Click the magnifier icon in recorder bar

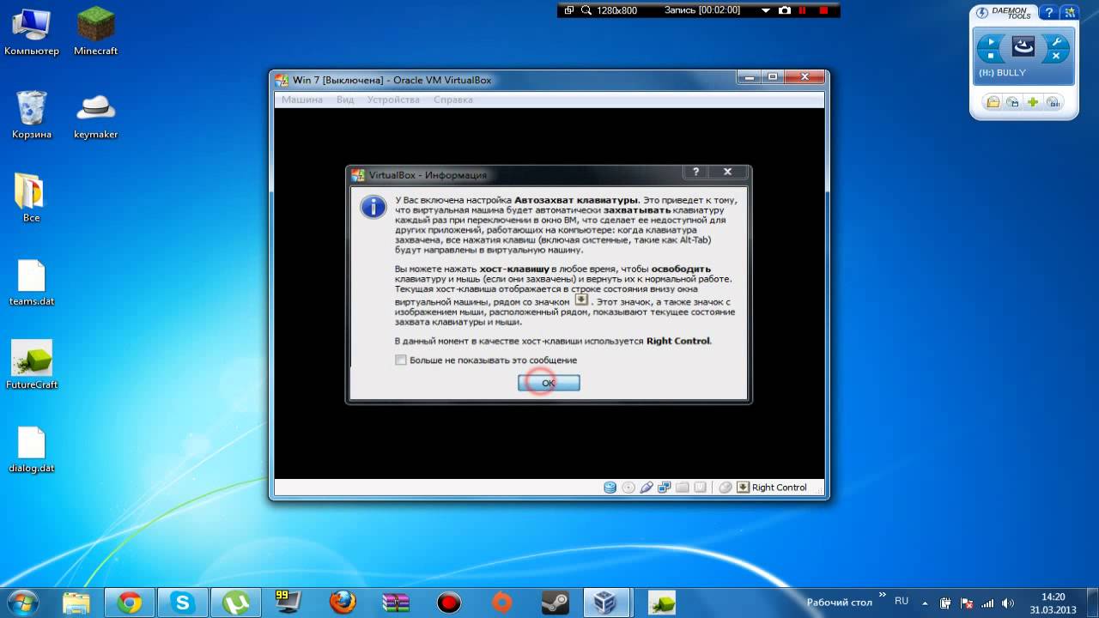(x=586, y=10)
